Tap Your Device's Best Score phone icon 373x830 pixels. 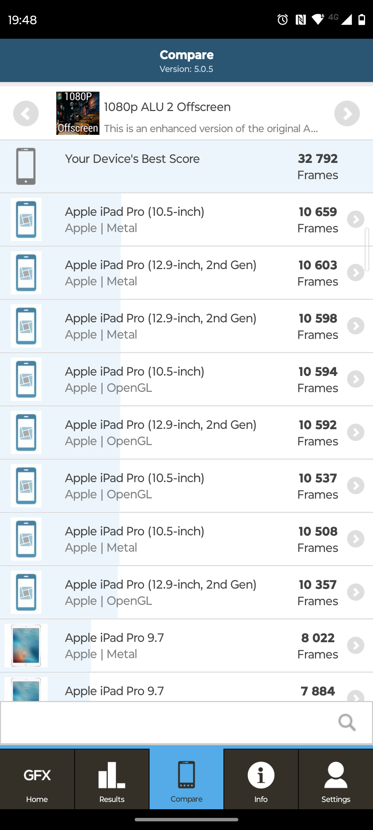26,166
